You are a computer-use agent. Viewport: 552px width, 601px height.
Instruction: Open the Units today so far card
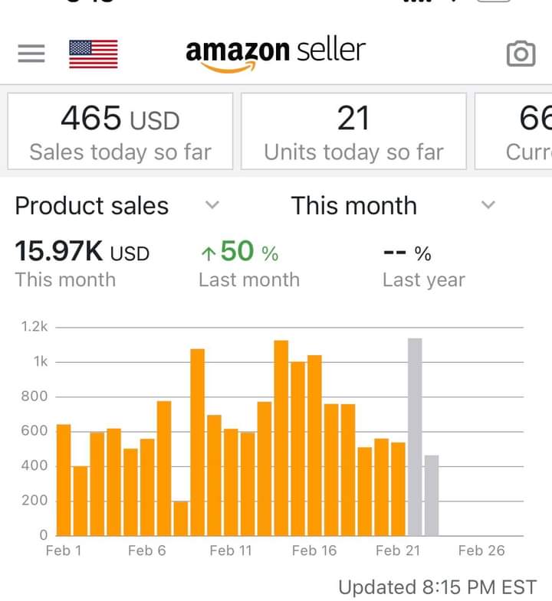tap(353, 131)
